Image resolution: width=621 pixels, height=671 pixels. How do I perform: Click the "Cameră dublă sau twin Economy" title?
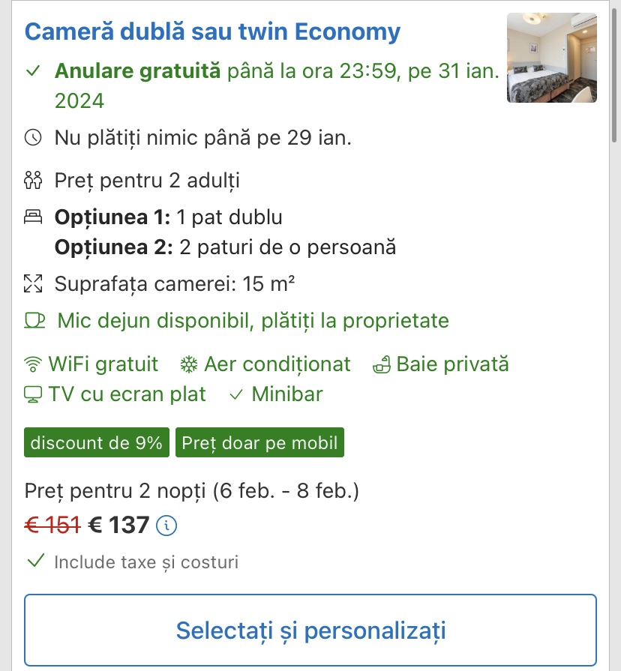pos(213,31)
